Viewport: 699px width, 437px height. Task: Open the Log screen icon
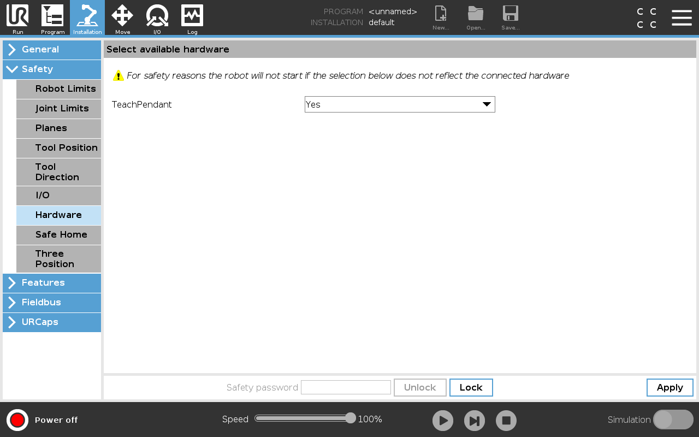[192, 17]
